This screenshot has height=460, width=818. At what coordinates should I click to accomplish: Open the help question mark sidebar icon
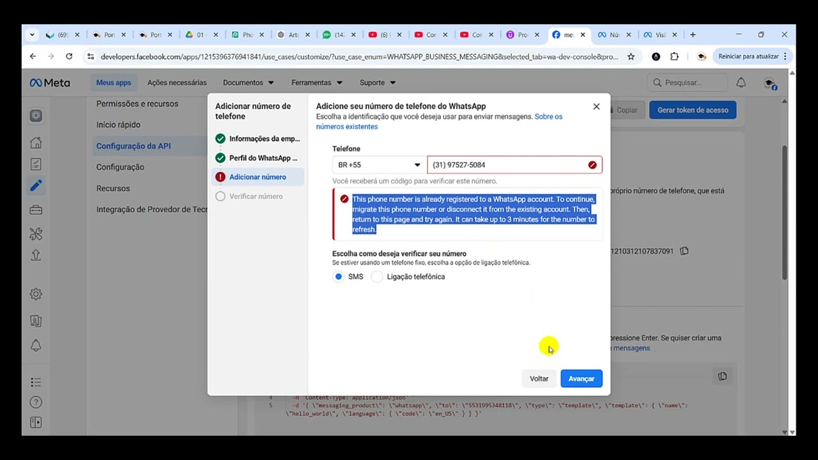[36, 402]
